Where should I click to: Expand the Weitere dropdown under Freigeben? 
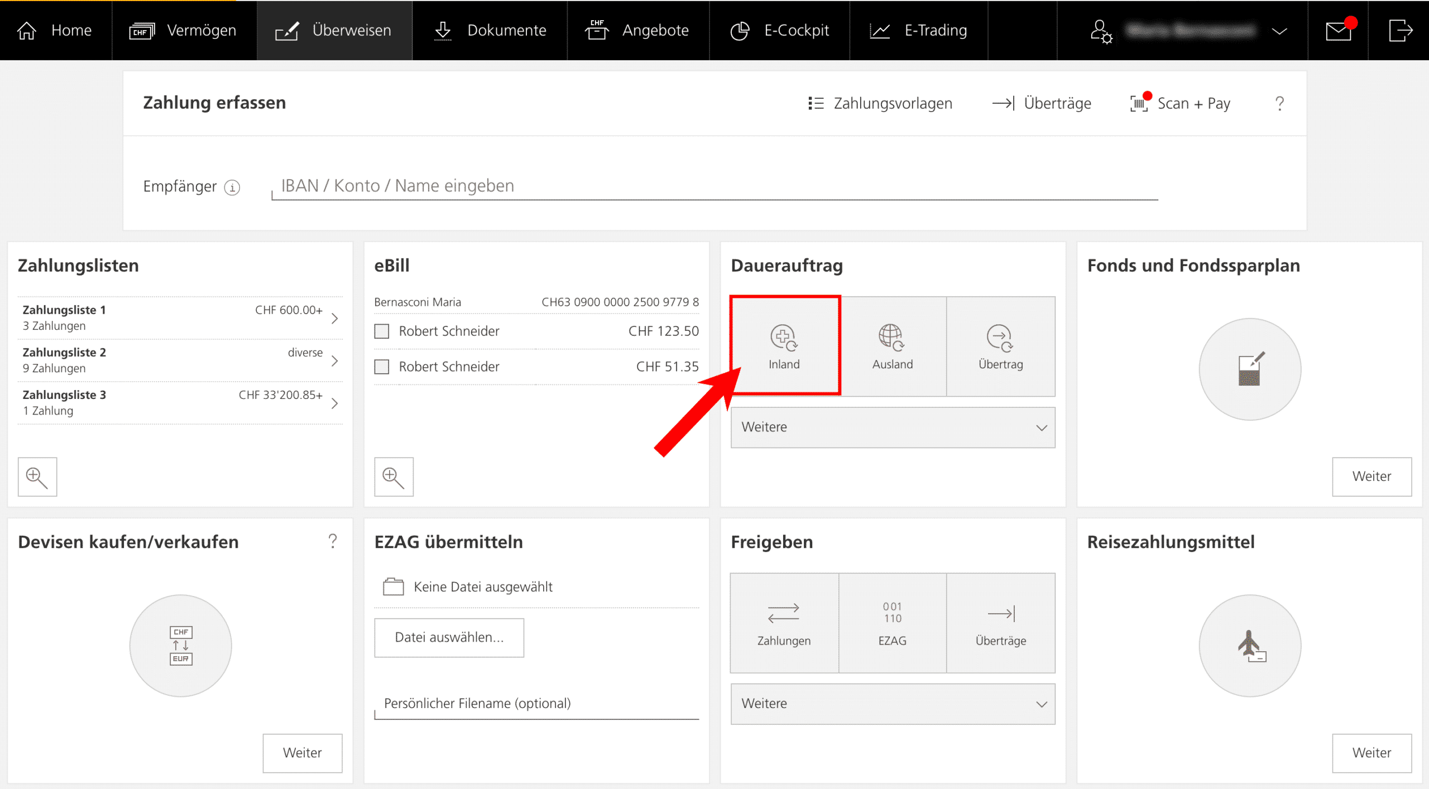point(893,704)
